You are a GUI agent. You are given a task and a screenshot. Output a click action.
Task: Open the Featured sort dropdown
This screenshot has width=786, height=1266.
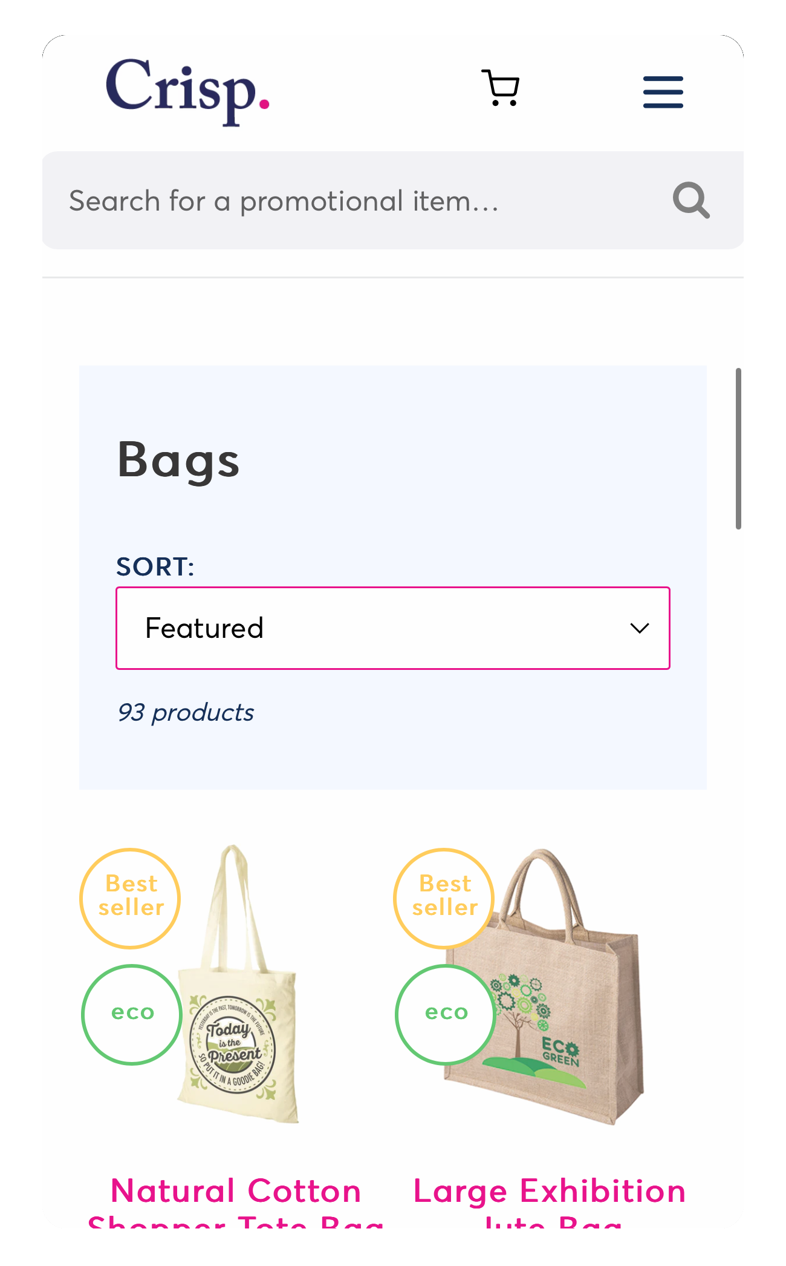[x=393, y=628]
